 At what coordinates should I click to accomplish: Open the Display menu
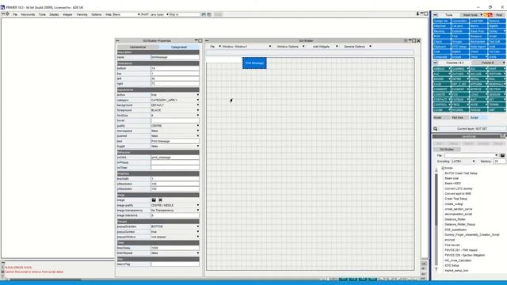coord(54,14)
